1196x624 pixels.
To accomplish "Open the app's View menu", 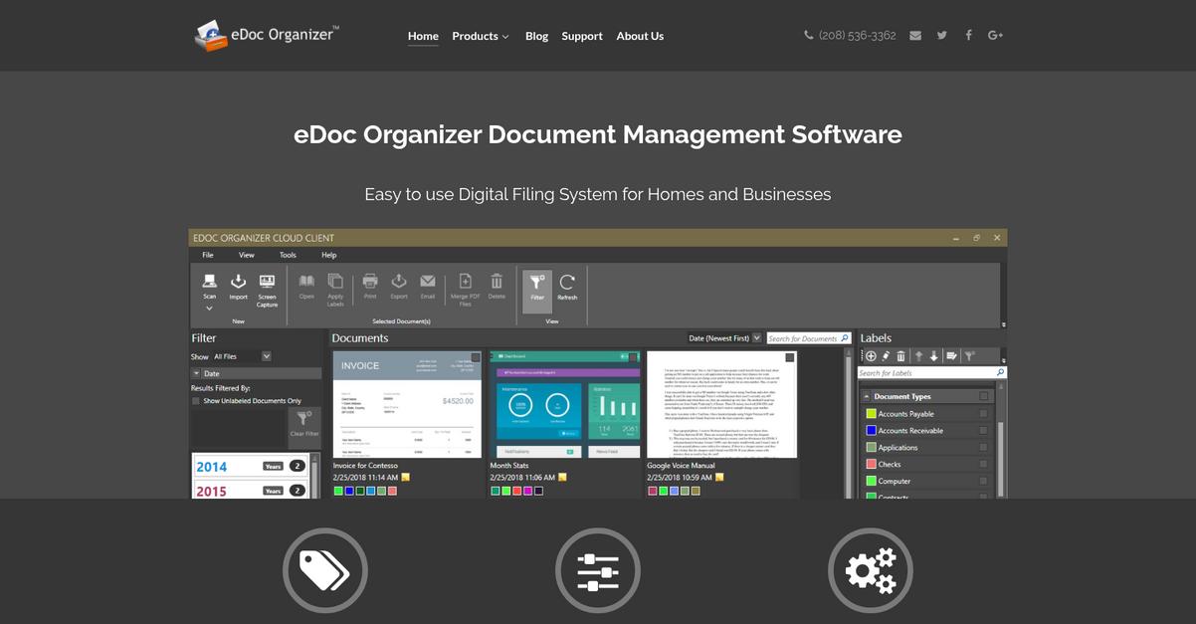I will click(x=246, y=254).
